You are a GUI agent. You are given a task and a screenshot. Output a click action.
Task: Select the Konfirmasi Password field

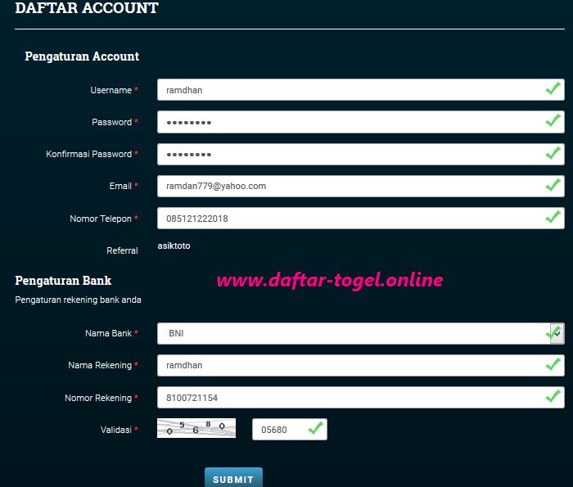click(x=361, y=154)
